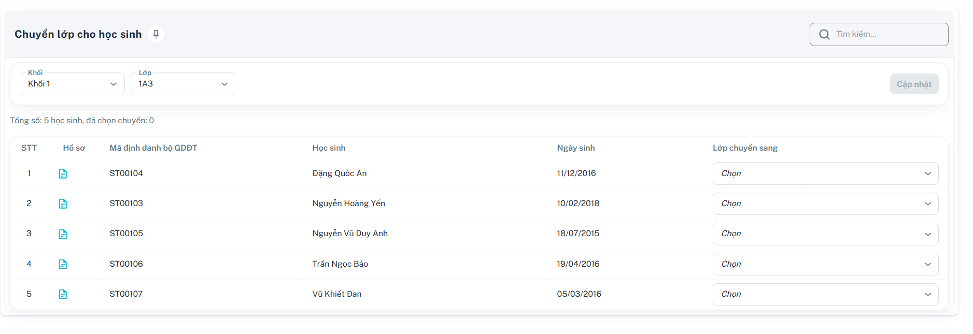This screenshot has height=334, width=973.
Task: Click student name Nguyễn Vũ Duy Anh
Action: (350, 234)
